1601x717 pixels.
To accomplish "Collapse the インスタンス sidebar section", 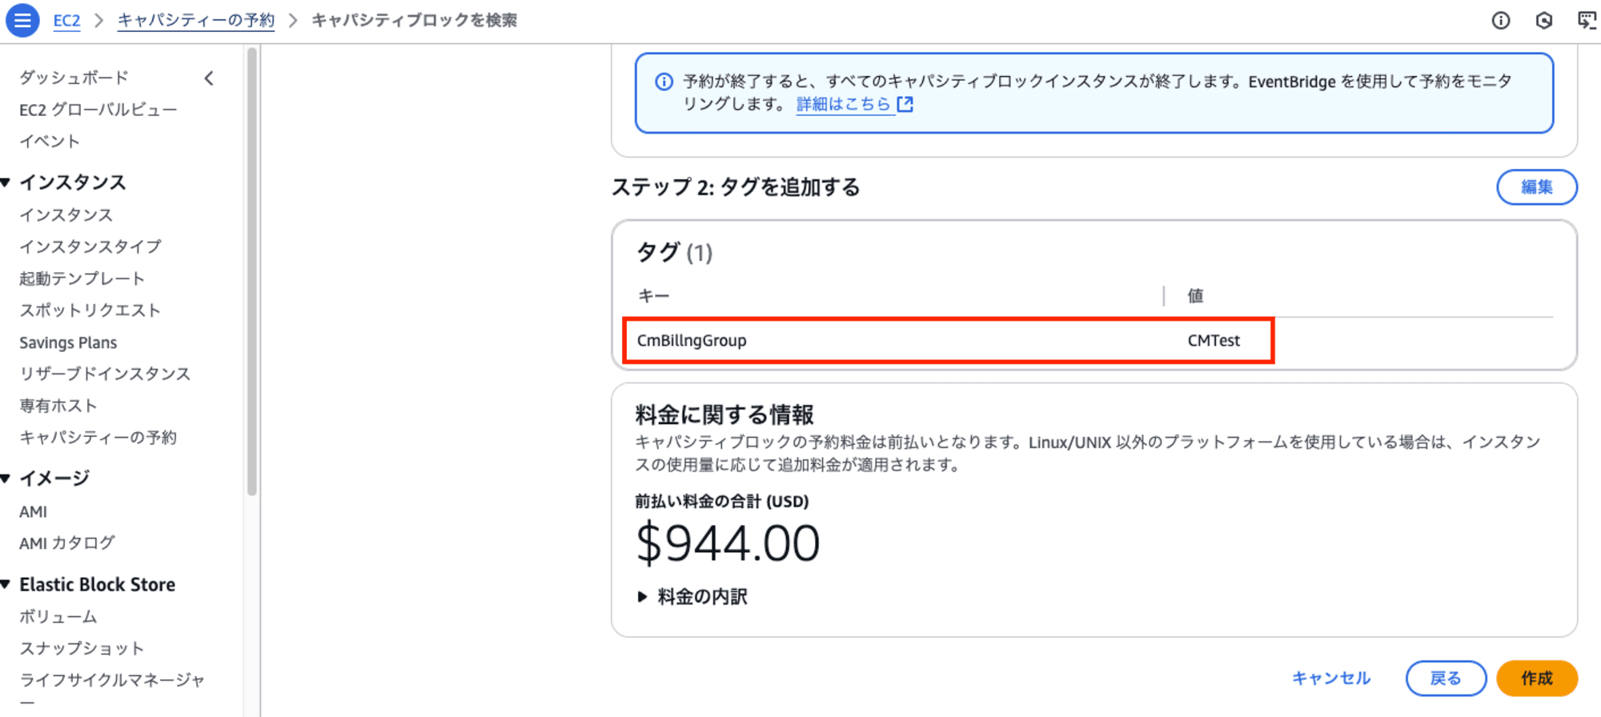I will point(6,182).
